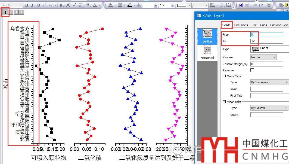
Task: Enable the Reverse checkbox
Action: click(252, 70)
